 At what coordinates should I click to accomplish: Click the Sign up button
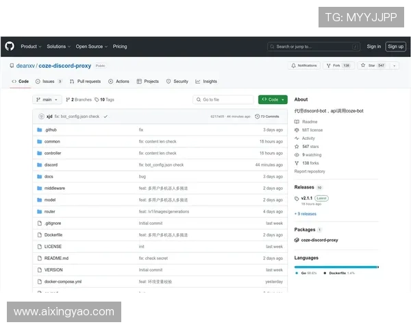[x=395, y=47]
